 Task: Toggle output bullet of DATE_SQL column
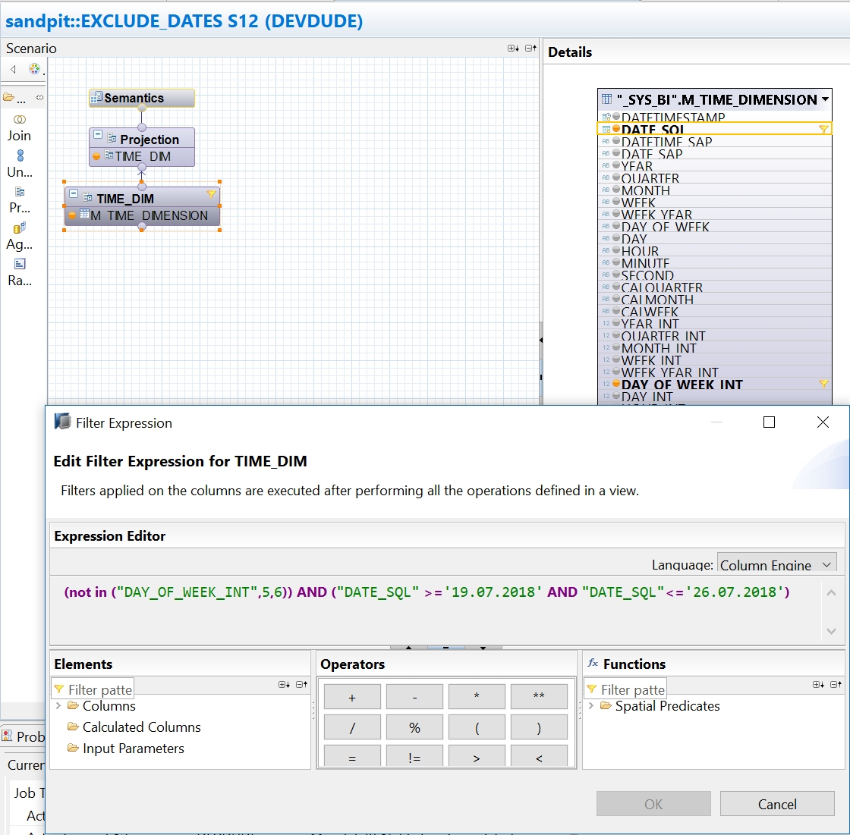pyautogui.click(x=615, y=128)
